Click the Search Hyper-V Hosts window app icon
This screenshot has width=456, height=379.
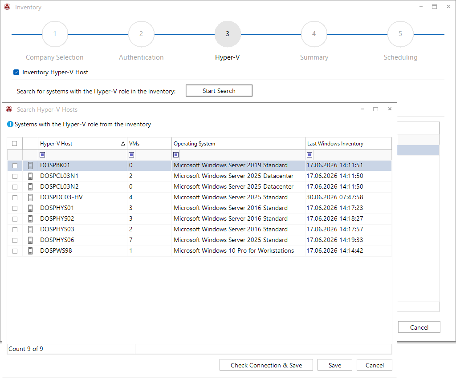point(9,109)
